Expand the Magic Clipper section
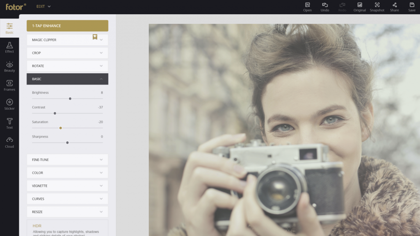 tap(68, 40)
